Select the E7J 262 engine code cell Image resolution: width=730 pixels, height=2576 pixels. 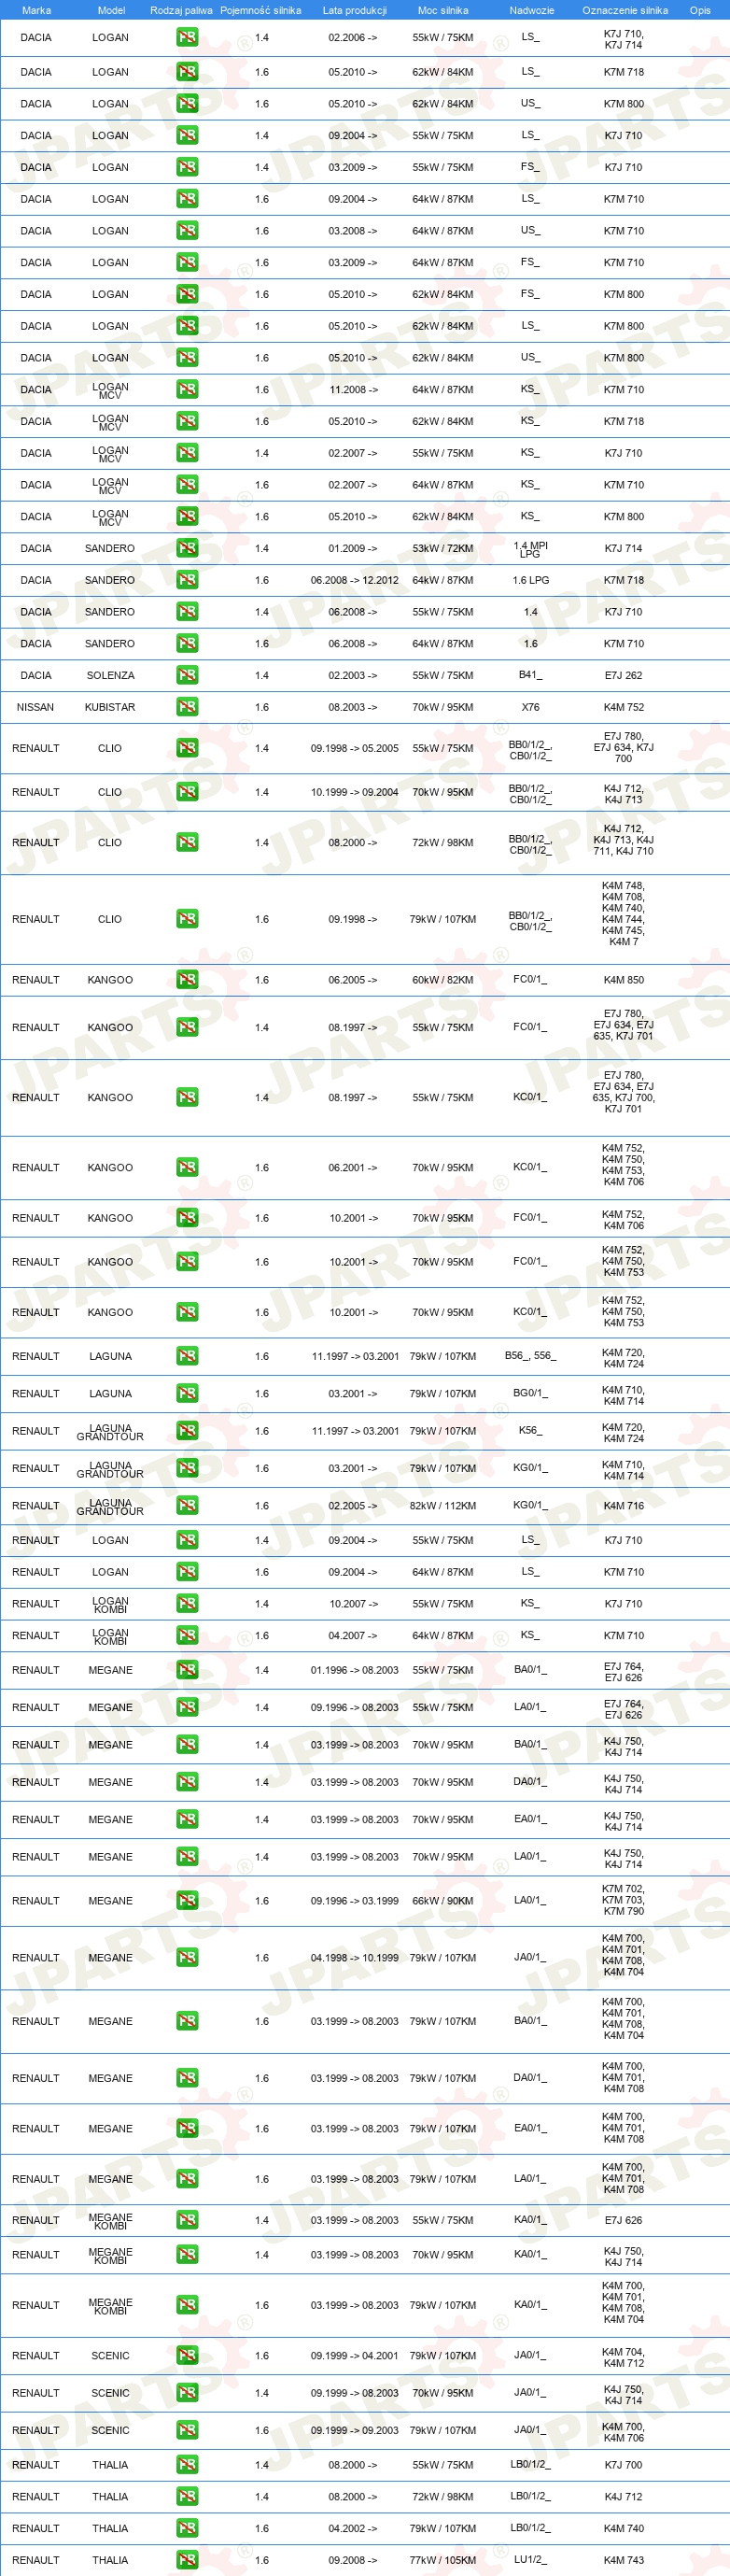[x=623, y=675]
